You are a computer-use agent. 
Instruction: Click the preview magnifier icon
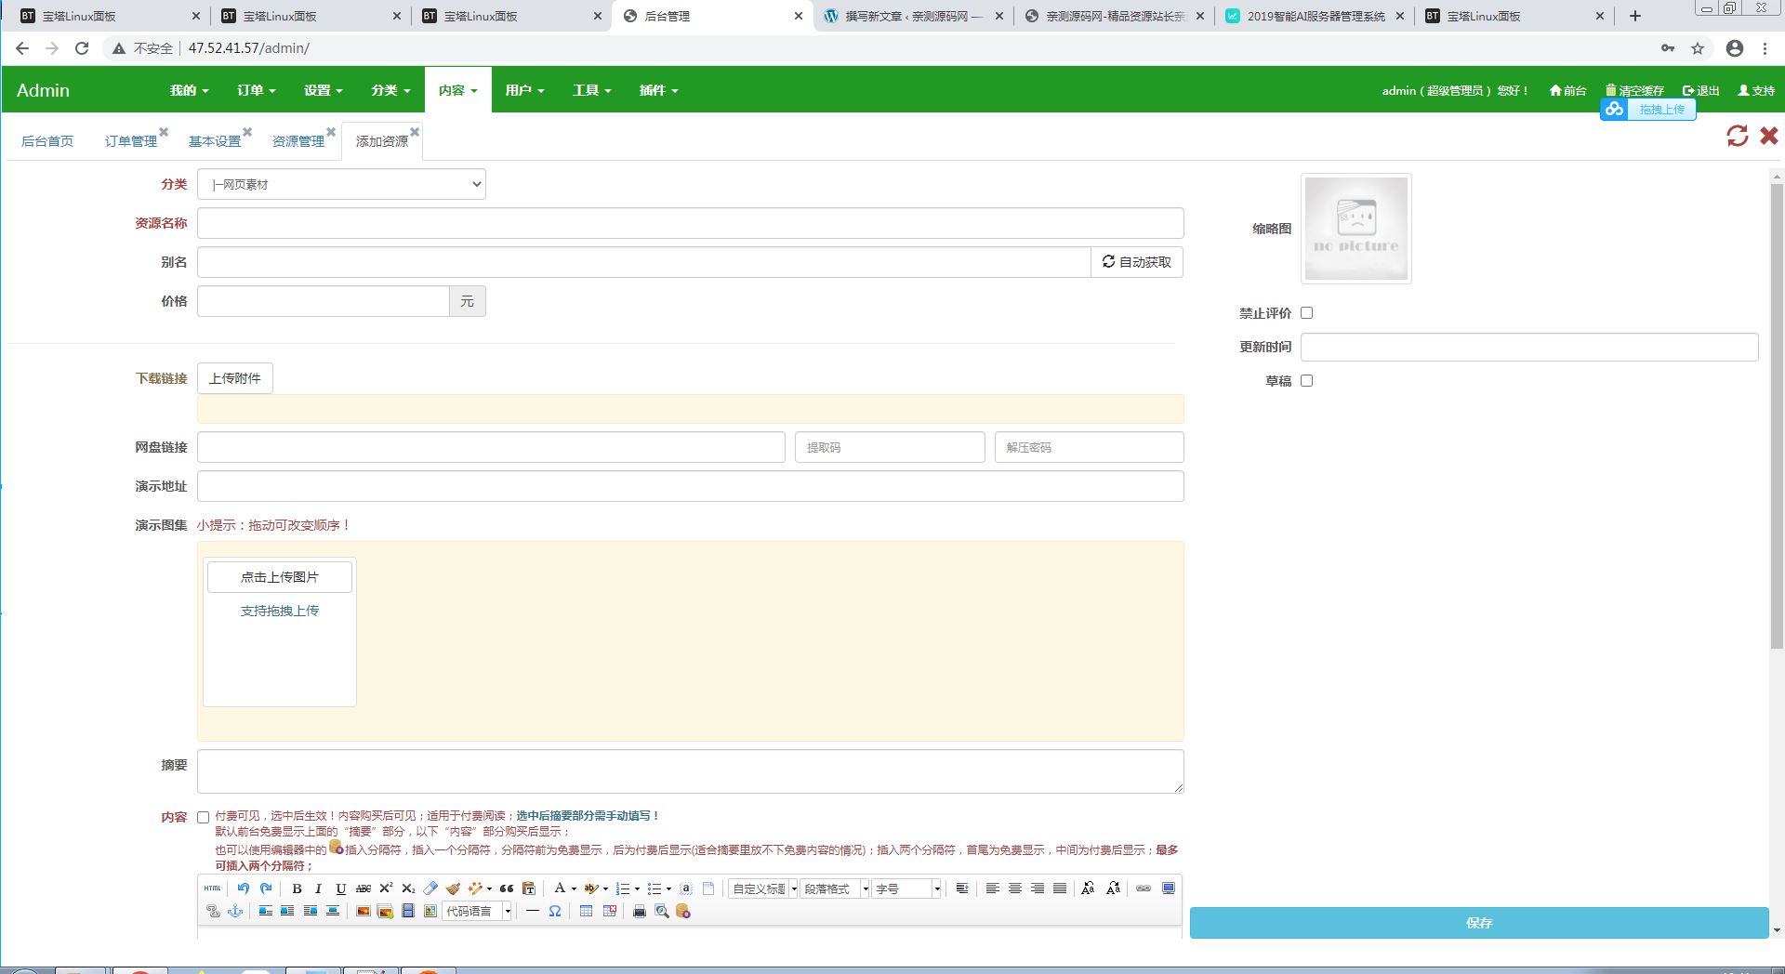(x=661, y=911)
